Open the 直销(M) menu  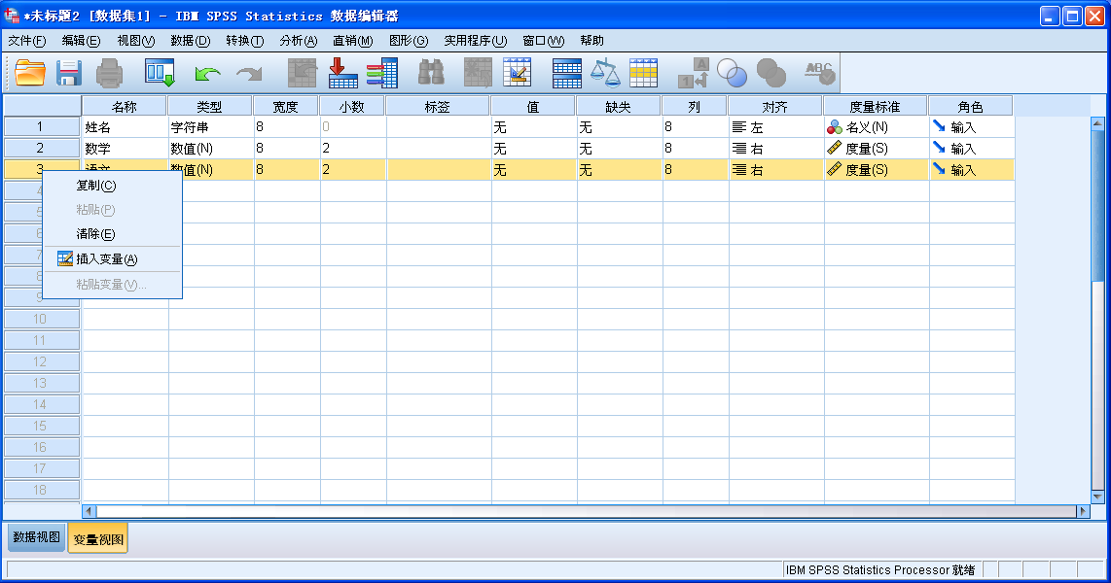(x=353, y=41)
